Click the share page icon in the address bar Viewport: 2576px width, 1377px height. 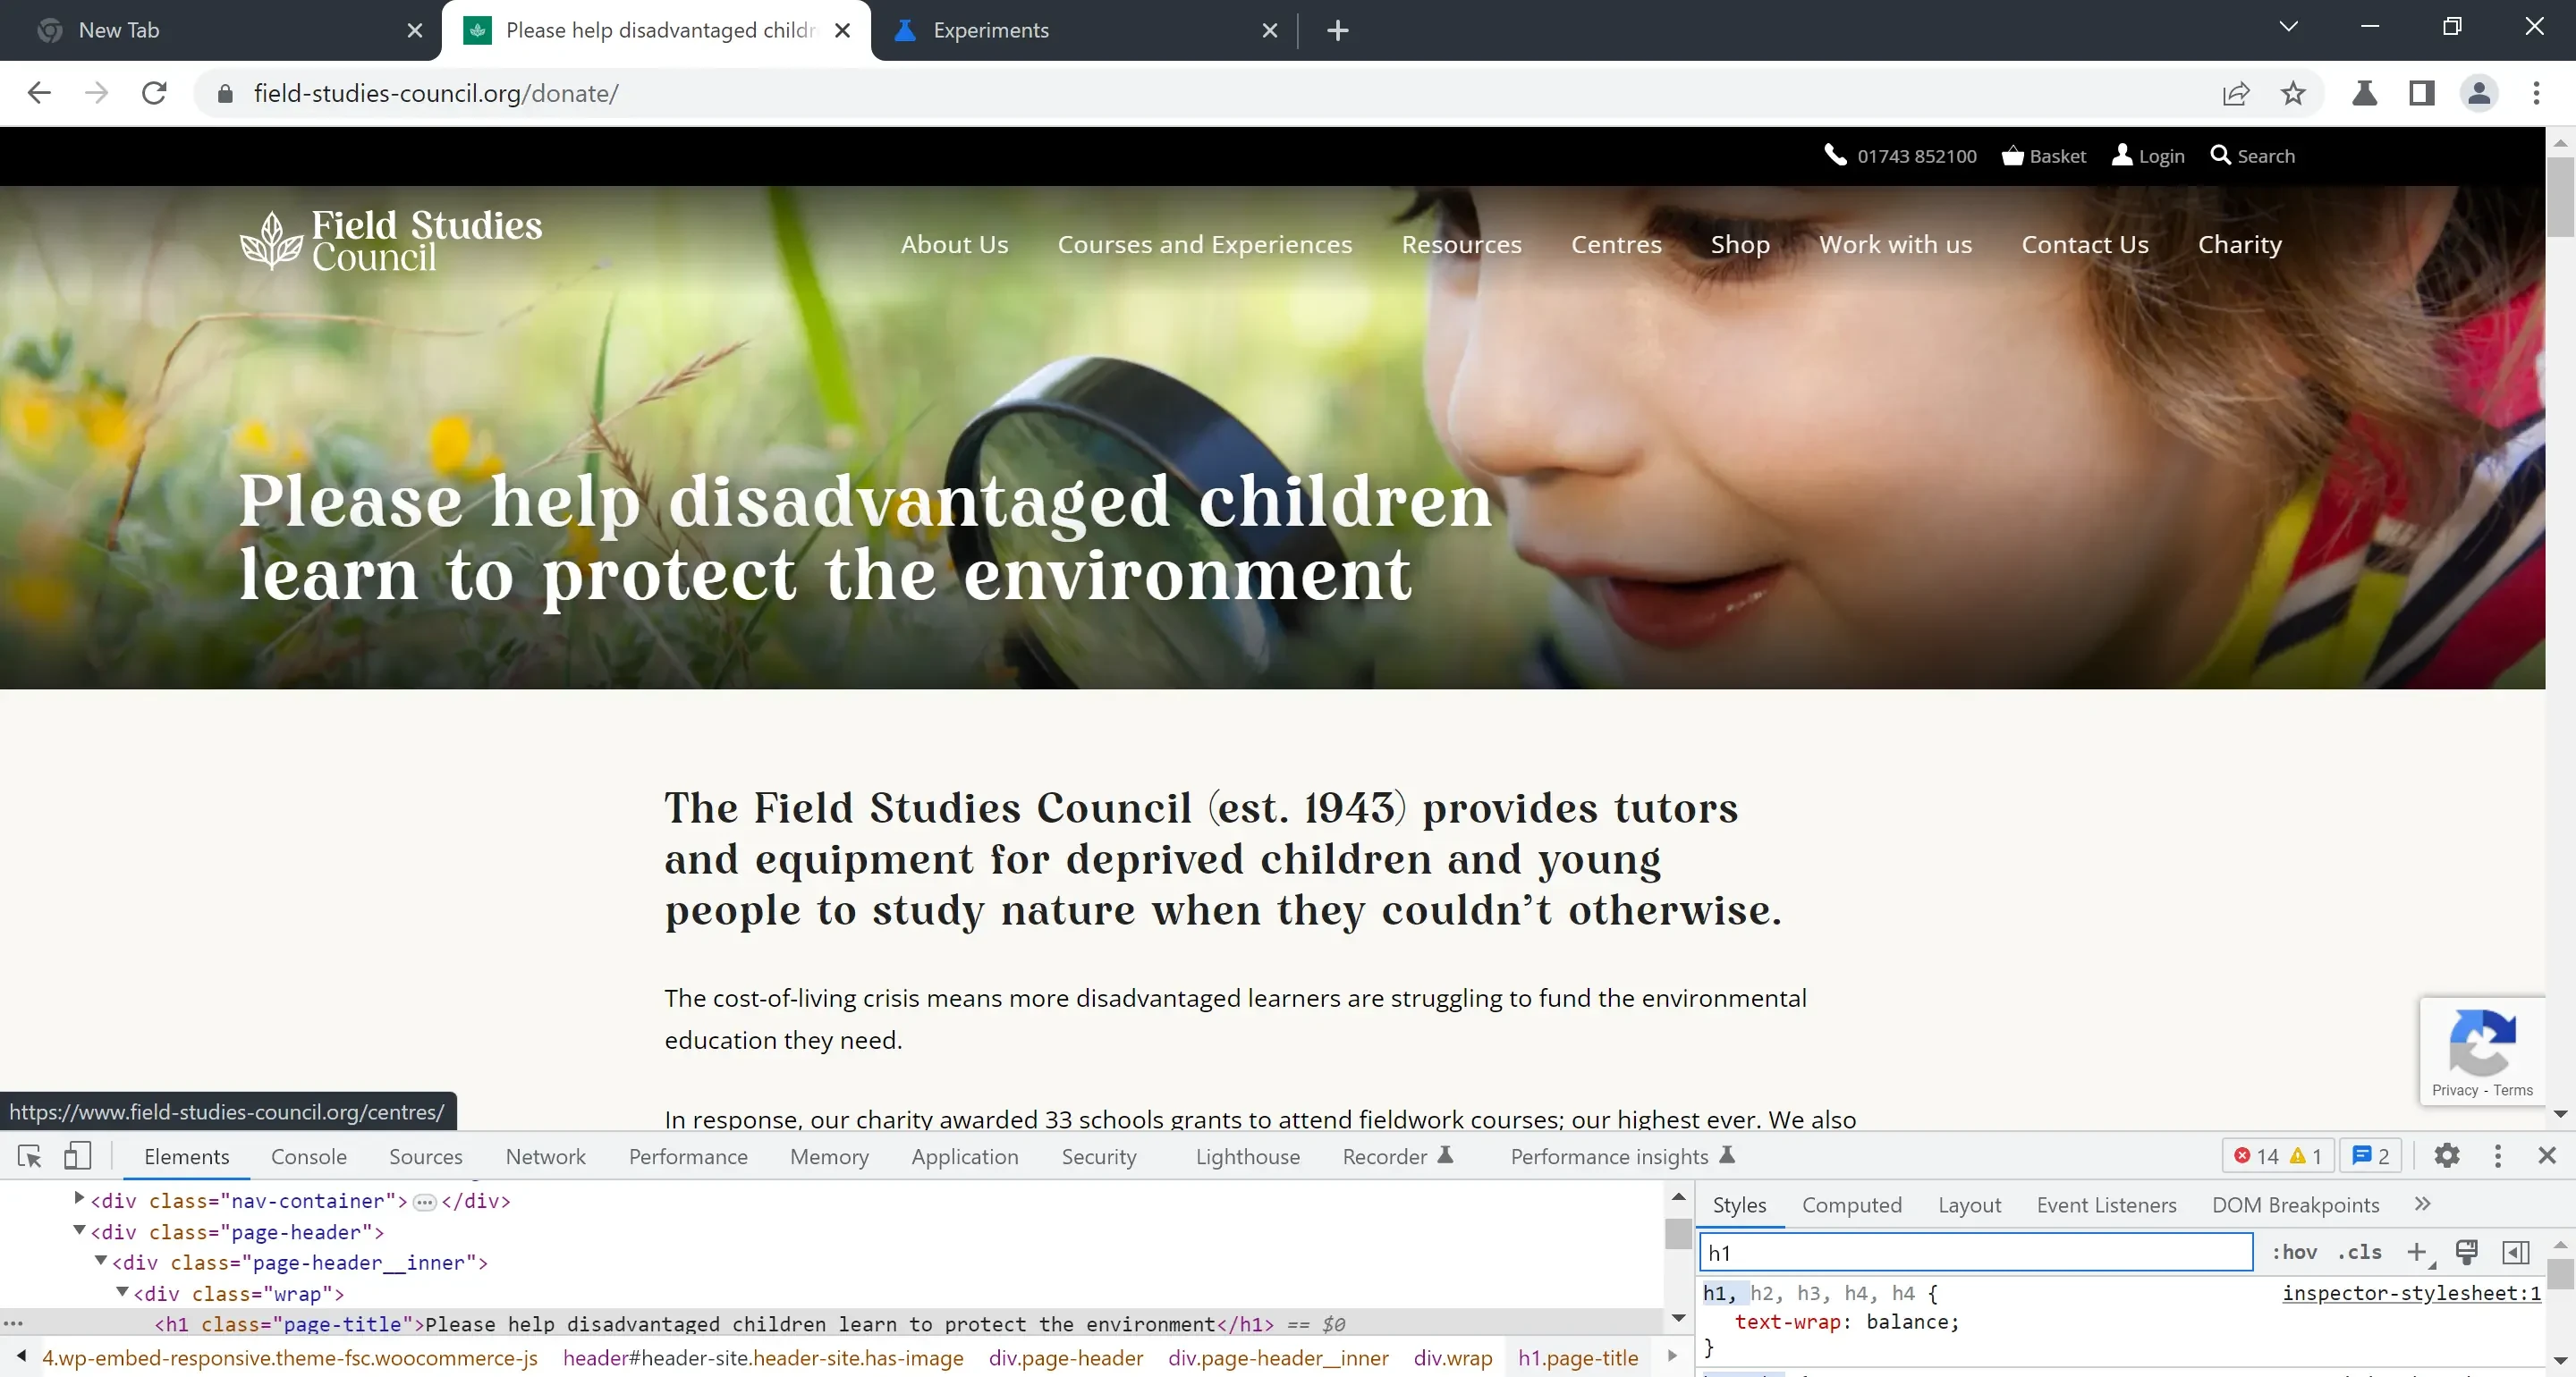pyautogui.click(x=2235, y=93)
